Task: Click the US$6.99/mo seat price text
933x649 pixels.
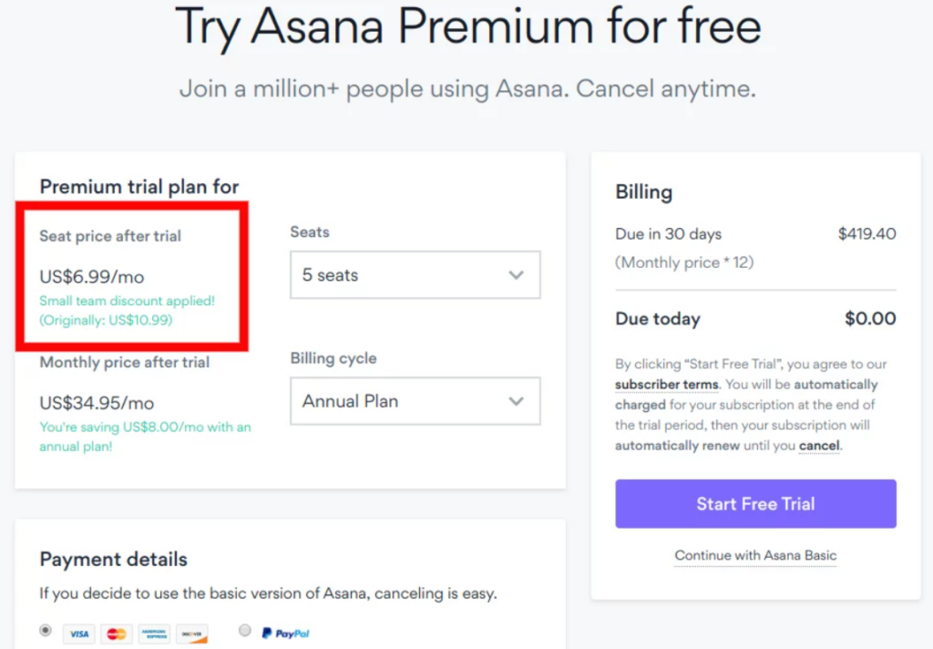Action: click(x=92, y=277)
